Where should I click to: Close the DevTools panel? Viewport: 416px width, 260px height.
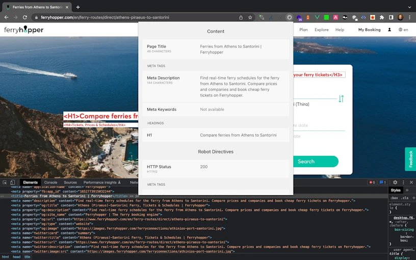click(411, 183)
